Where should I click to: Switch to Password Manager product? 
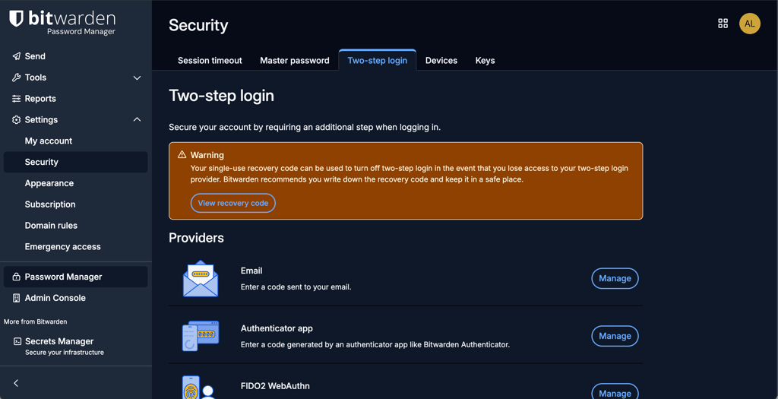(x=75, y=277)
